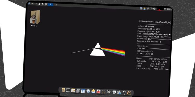This screenshot has width=195, height=97.
Task: Open the film reel video player
Action: click(x=109, y=92)
